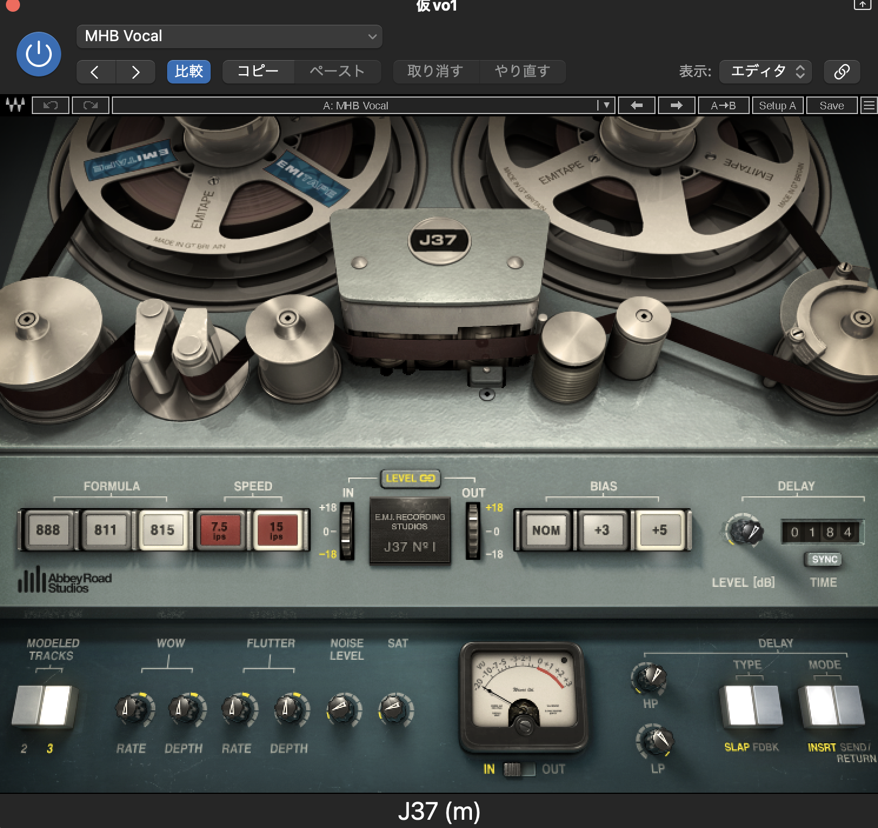
Task: Click the delay HP filter knob
Action: [x=650, y=677]
